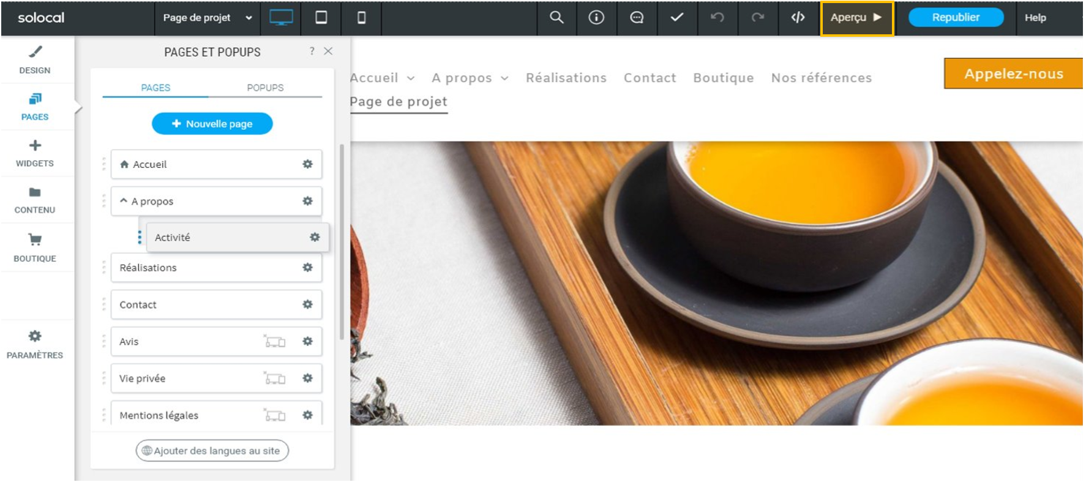Click the tea cup hero image
This screenshot has width=1086, height=482.
(716, 283)
